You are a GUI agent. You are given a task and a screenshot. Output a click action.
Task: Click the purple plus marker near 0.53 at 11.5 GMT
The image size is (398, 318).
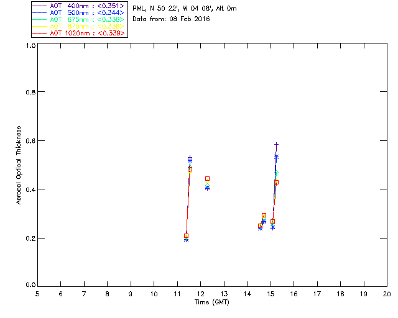pos(190,158)
